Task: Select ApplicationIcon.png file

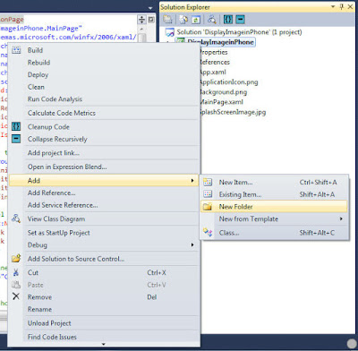Action: (x=229, y=82)
